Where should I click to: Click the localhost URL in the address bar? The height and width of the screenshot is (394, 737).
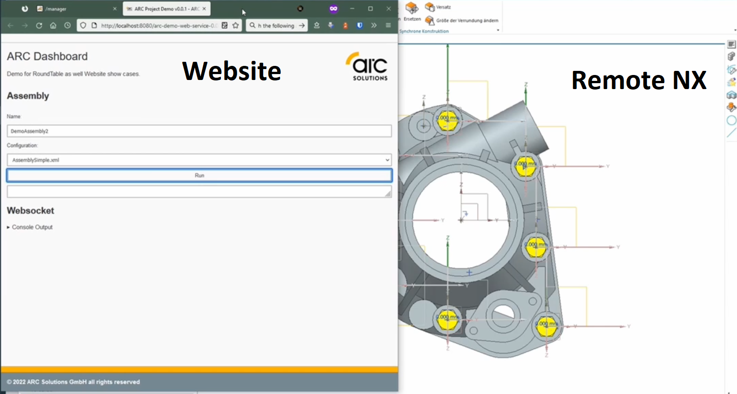pyautogui.click(x=159, y=25)
